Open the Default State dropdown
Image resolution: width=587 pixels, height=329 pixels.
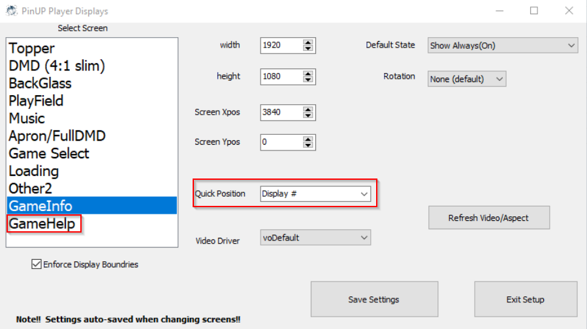(571, 46)
